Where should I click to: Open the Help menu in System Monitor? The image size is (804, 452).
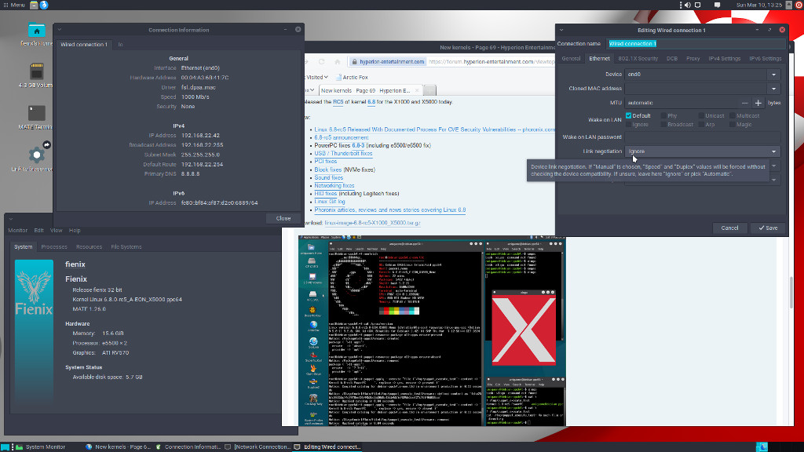[x=75, y=231]
